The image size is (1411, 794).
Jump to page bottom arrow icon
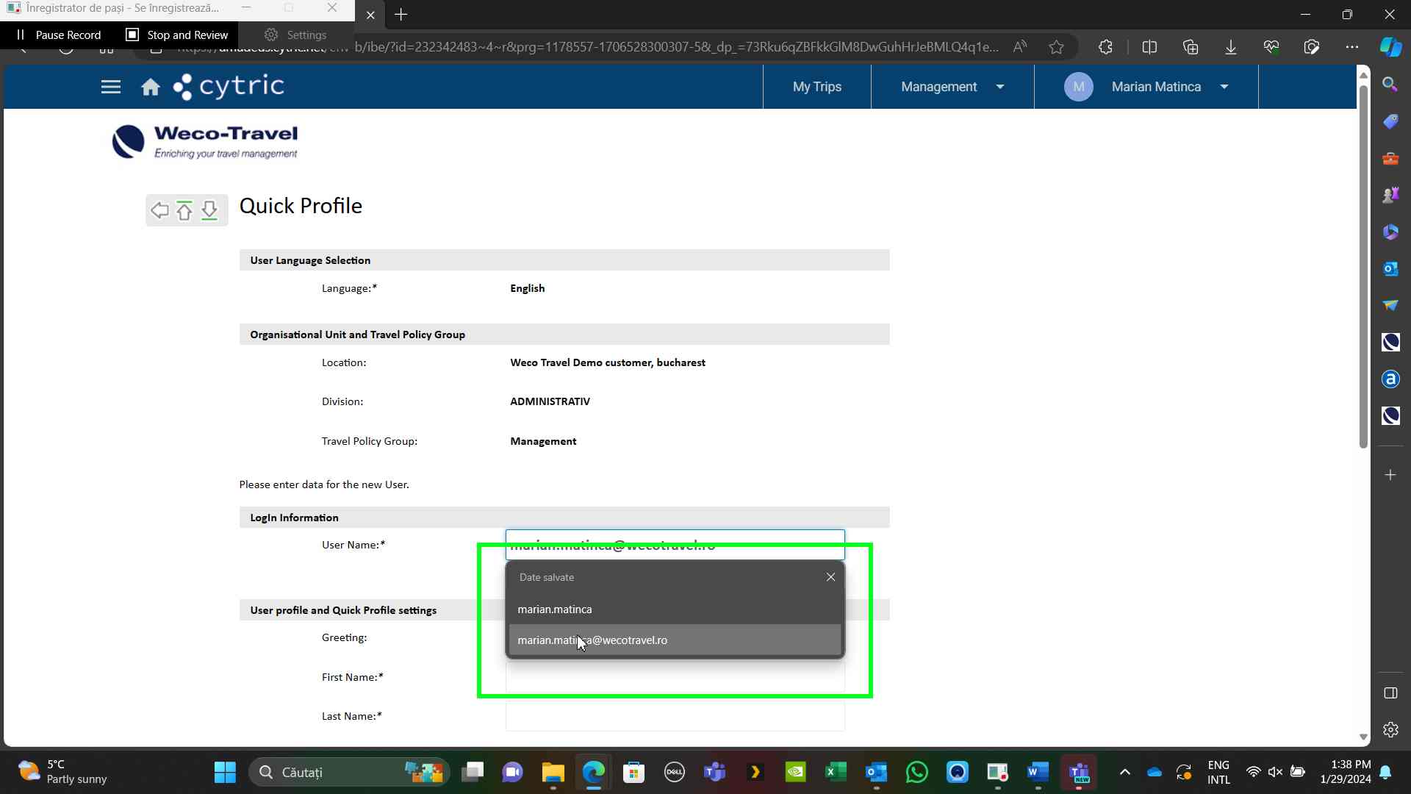click(x=209, y=210)
